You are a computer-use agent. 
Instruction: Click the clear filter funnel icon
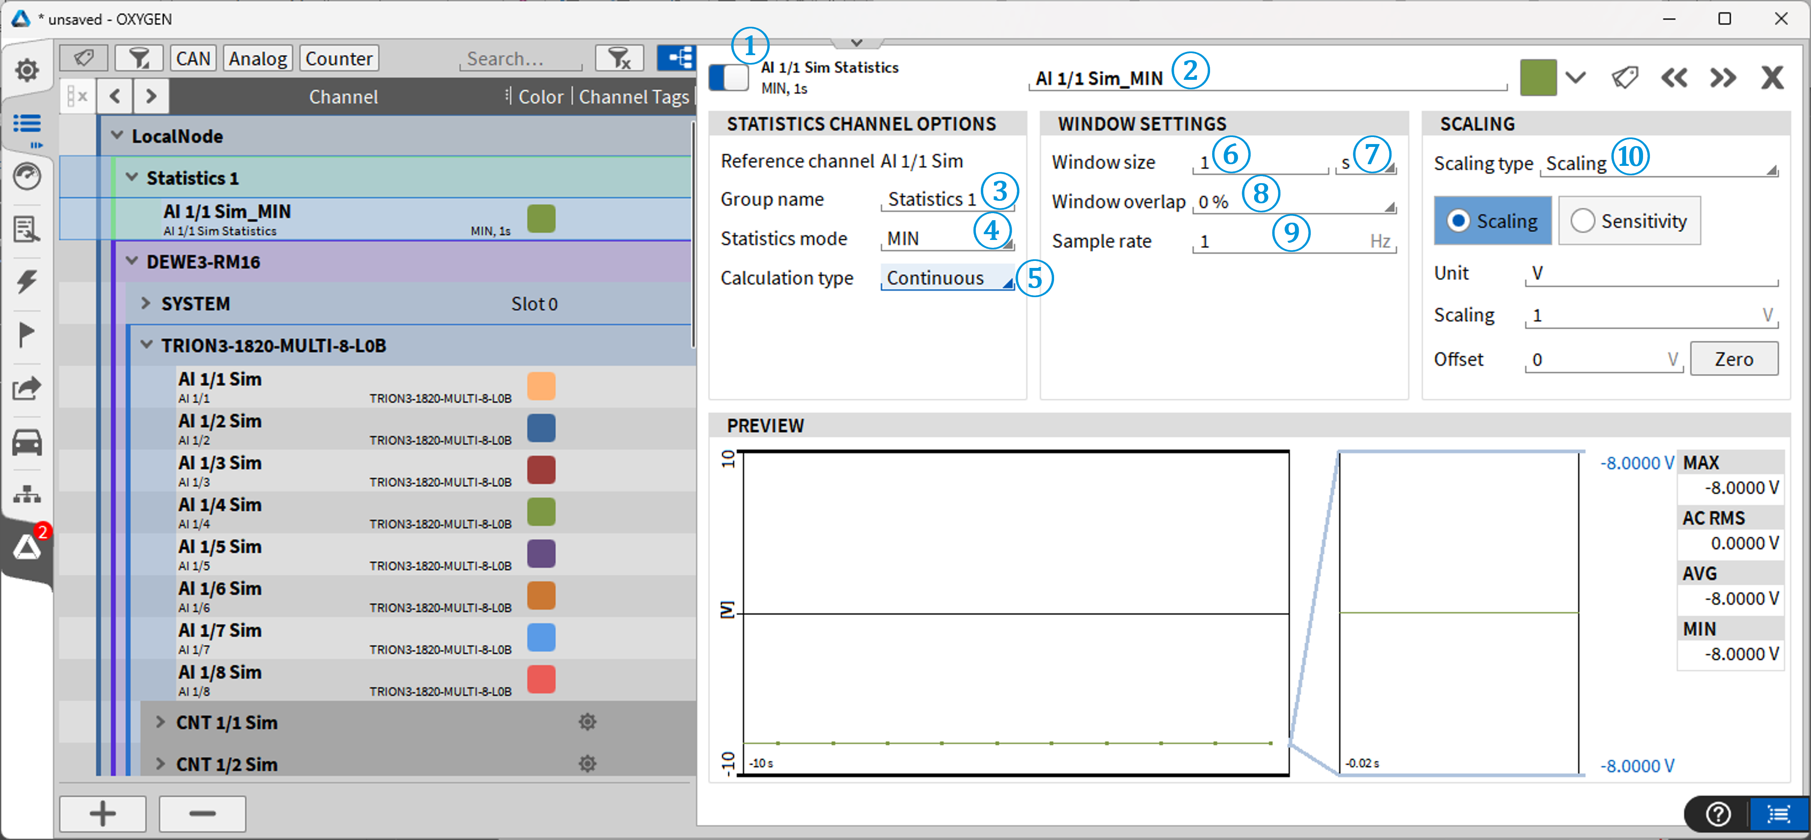tap(619, 58)
